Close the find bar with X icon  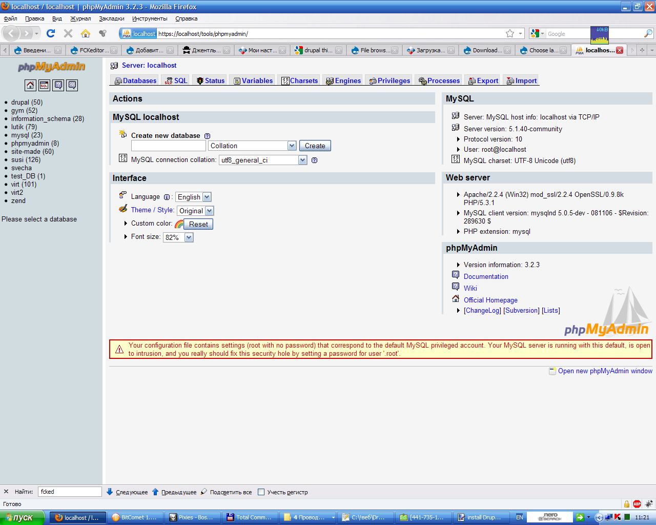[6, 492]
